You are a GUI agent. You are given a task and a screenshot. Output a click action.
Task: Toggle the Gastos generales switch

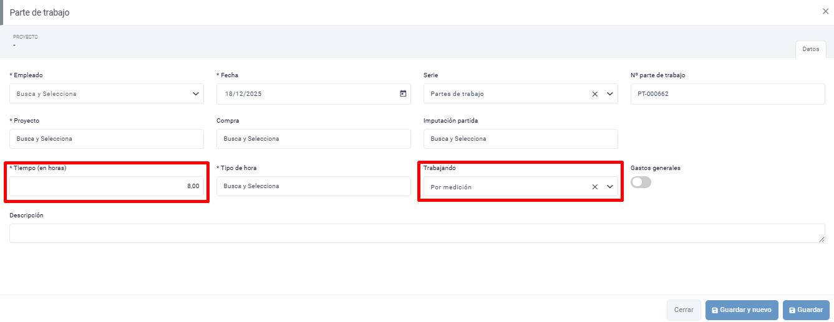coord(641,182)
